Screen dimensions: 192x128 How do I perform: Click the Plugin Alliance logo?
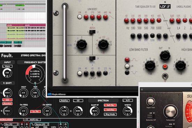[x=57, y=94]
